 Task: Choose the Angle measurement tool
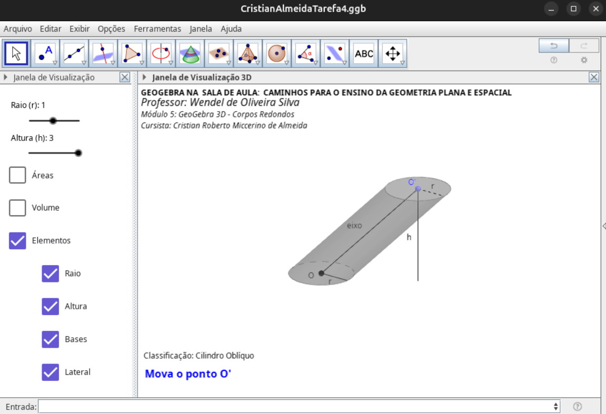pos(305,54)
